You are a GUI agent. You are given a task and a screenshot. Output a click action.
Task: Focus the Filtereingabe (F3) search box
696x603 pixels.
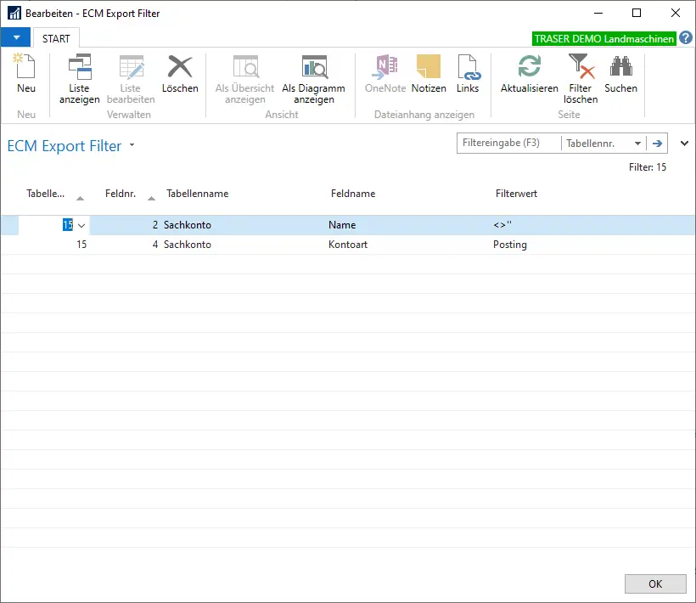click(x=509, y=144)
